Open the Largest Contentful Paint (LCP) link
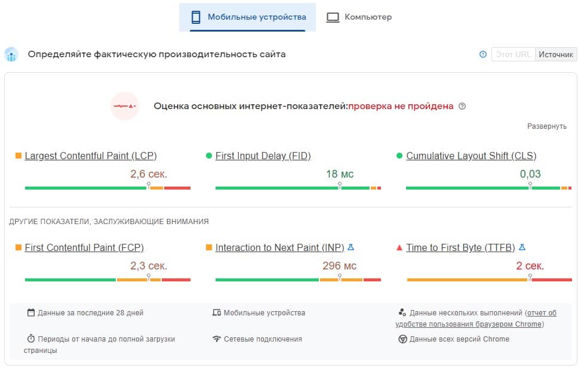This screenshot has width=581, height=369. (90, 156)
